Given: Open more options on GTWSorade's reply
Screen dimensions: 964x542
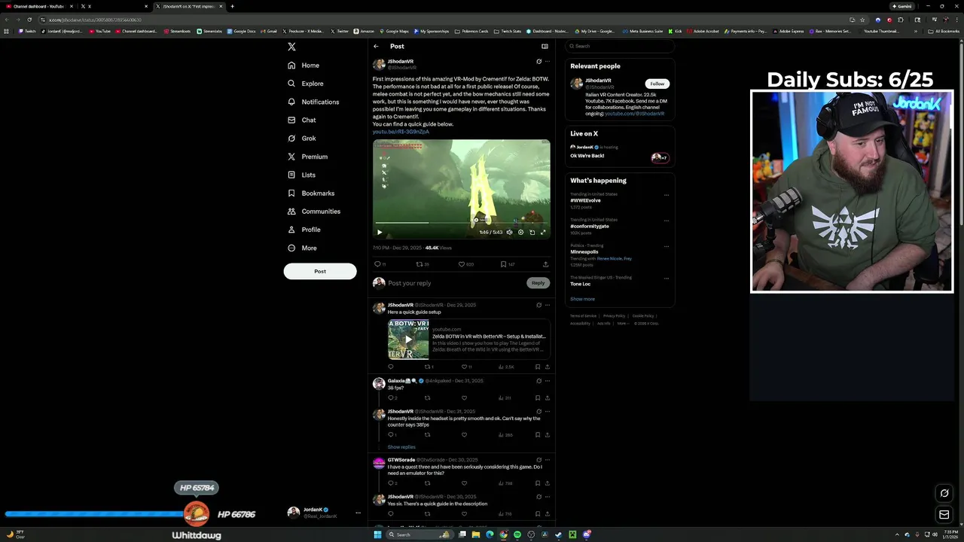Looking at the screenshot, I should pos(548,460).
